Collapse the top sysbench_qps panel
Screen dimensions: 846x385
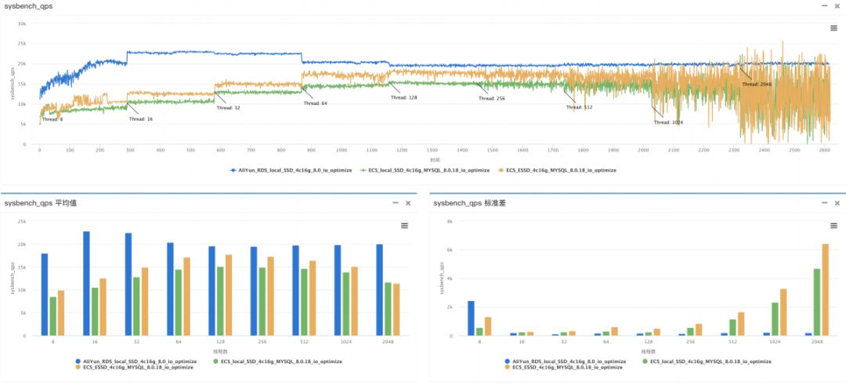tap(823, 5)
